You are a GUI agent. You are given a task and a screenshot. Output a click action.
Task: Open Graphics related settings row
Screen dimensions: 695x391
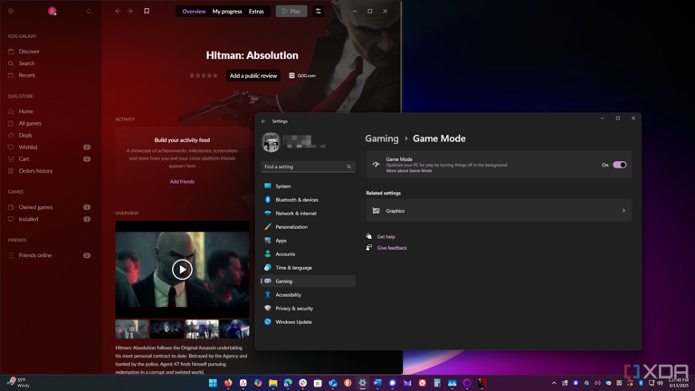click(x=499, y=211)
